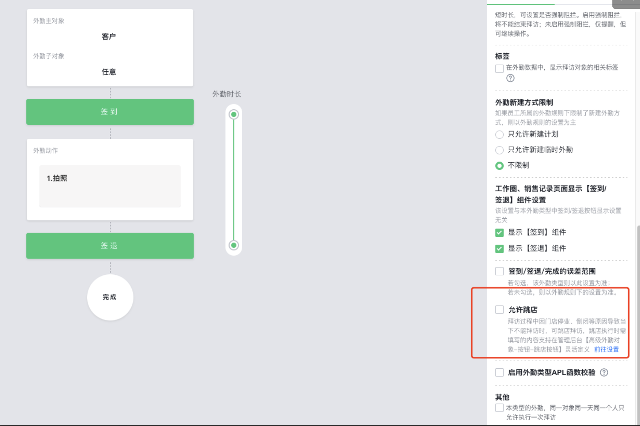The width and height of the screenshot is (640, 426).
Task: Select 只允许新建计划 radio option
Action: [499, 135]
